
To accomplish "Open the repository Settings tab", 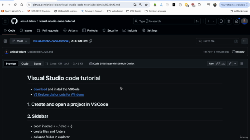I will [150, 30].
